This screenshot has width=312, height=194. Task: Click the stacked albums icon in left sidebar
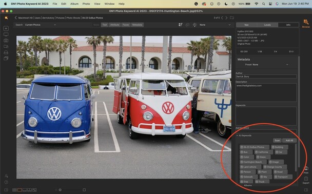[6, 59]
